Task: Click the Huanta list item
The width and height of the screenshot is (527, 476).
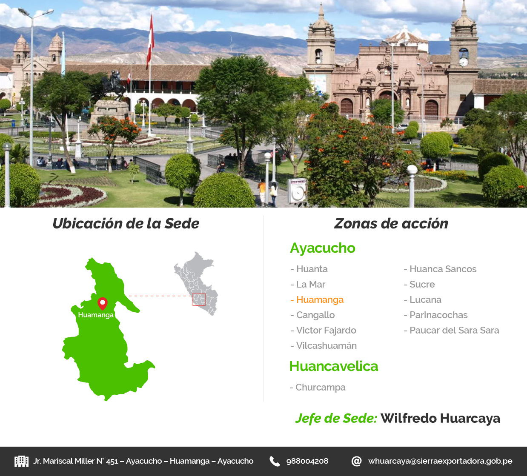Action: click(x=309, y=269)
